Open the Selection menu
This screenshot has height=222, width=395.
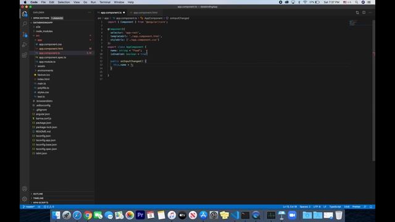pos(64,2)
